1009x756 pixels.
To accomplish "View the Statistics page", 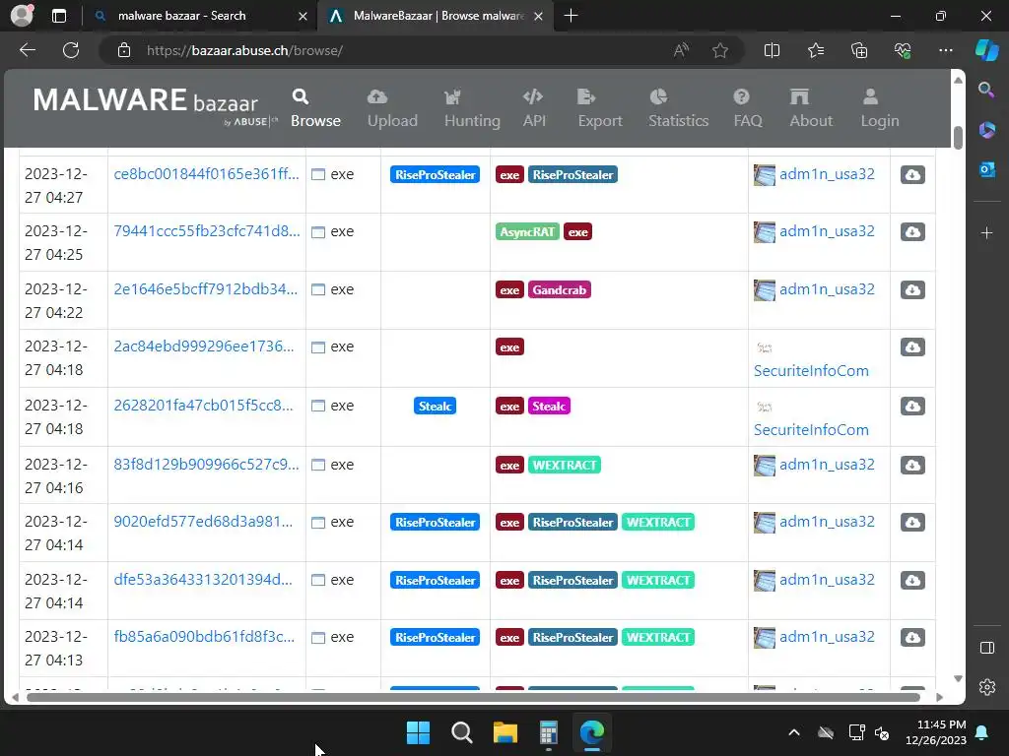I will click(x=678, y=108).
